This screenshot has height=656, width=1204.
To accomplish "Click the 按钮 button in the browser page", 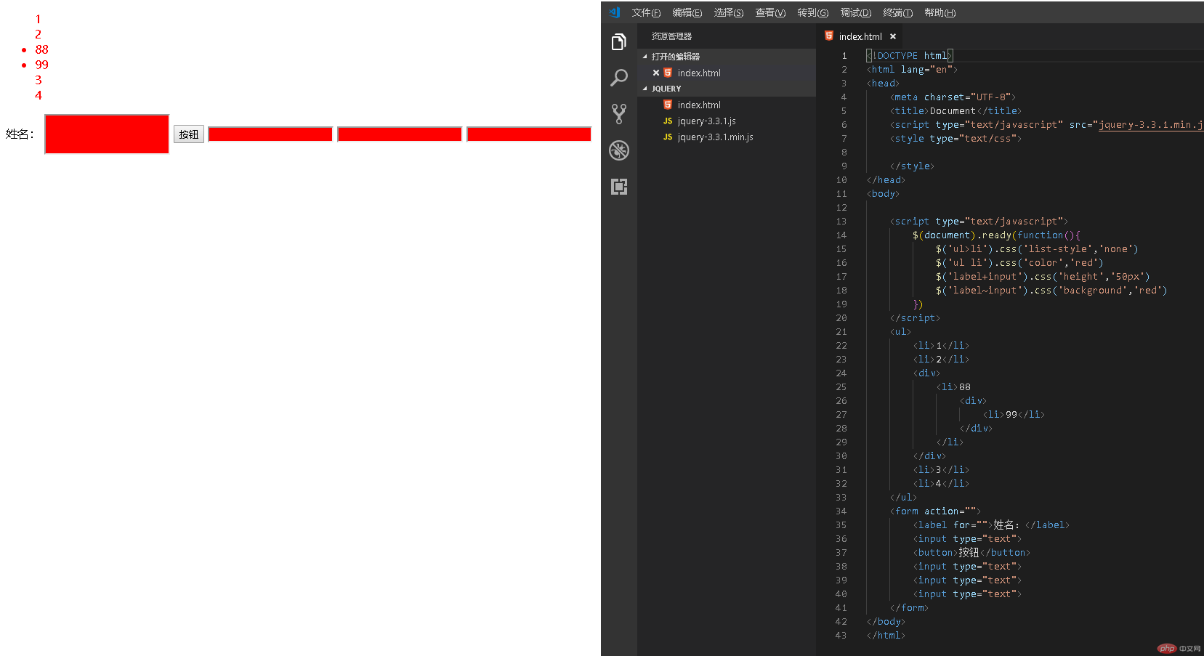I will click(189, 134).
